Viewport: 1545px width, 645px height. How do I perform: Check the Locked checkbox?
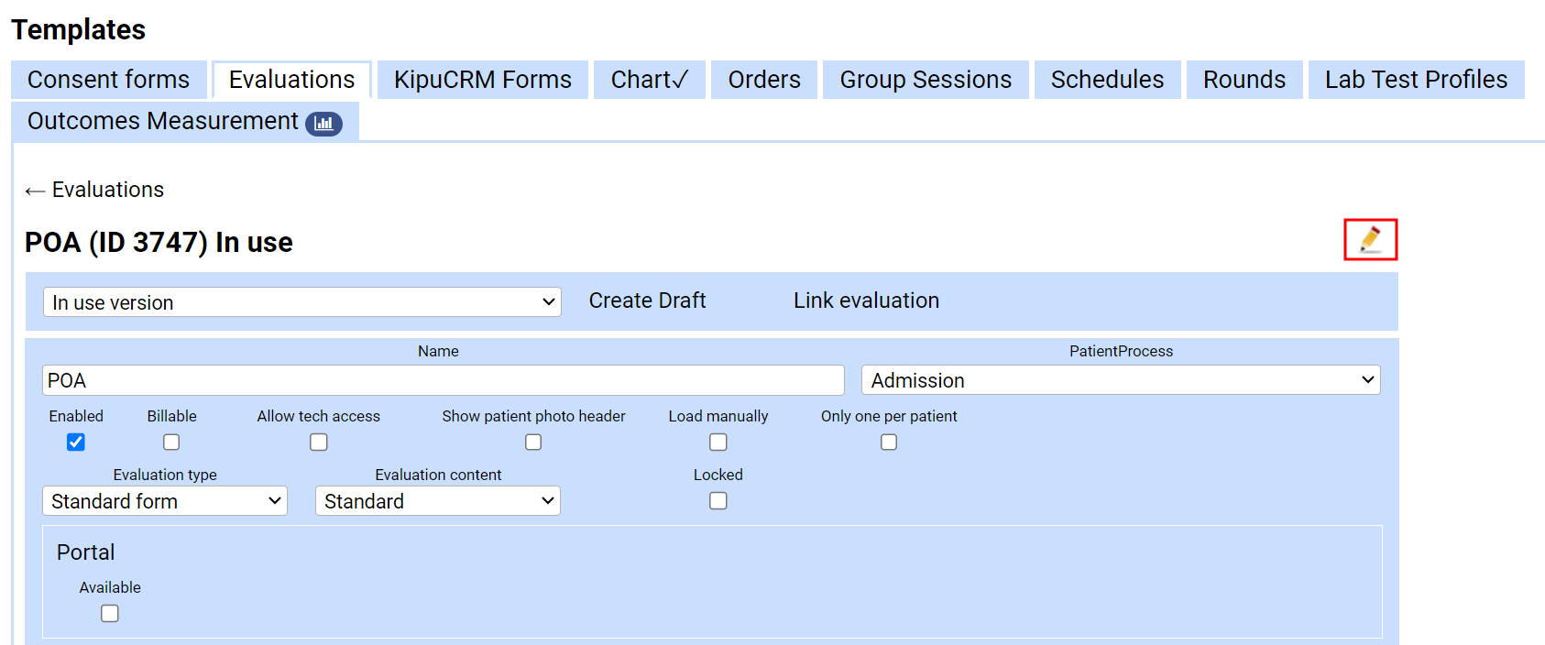coord(718,501)
